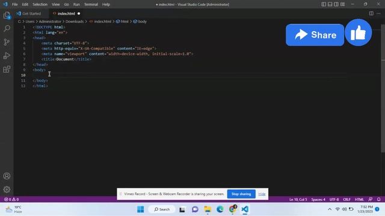The height and width of the screenshot is (216, 385).
Task: Toggle the primary side bar layout icon
Action: point(324,4)
